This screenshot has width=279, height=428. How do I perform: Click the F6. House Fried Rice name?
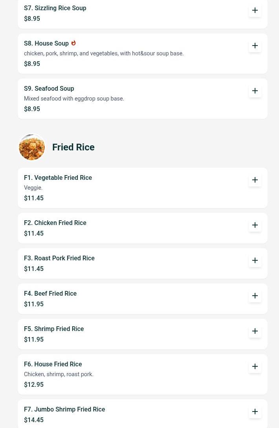coord(53,364)
